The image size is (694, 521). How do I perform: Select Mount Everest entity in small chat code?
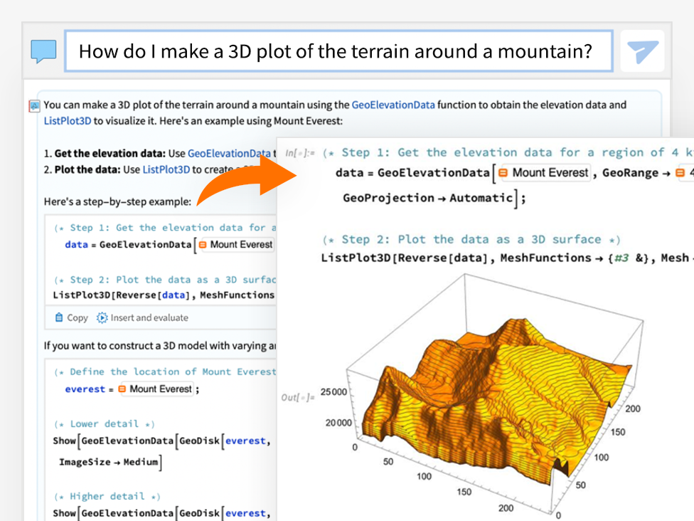click(x=235, y=245)
